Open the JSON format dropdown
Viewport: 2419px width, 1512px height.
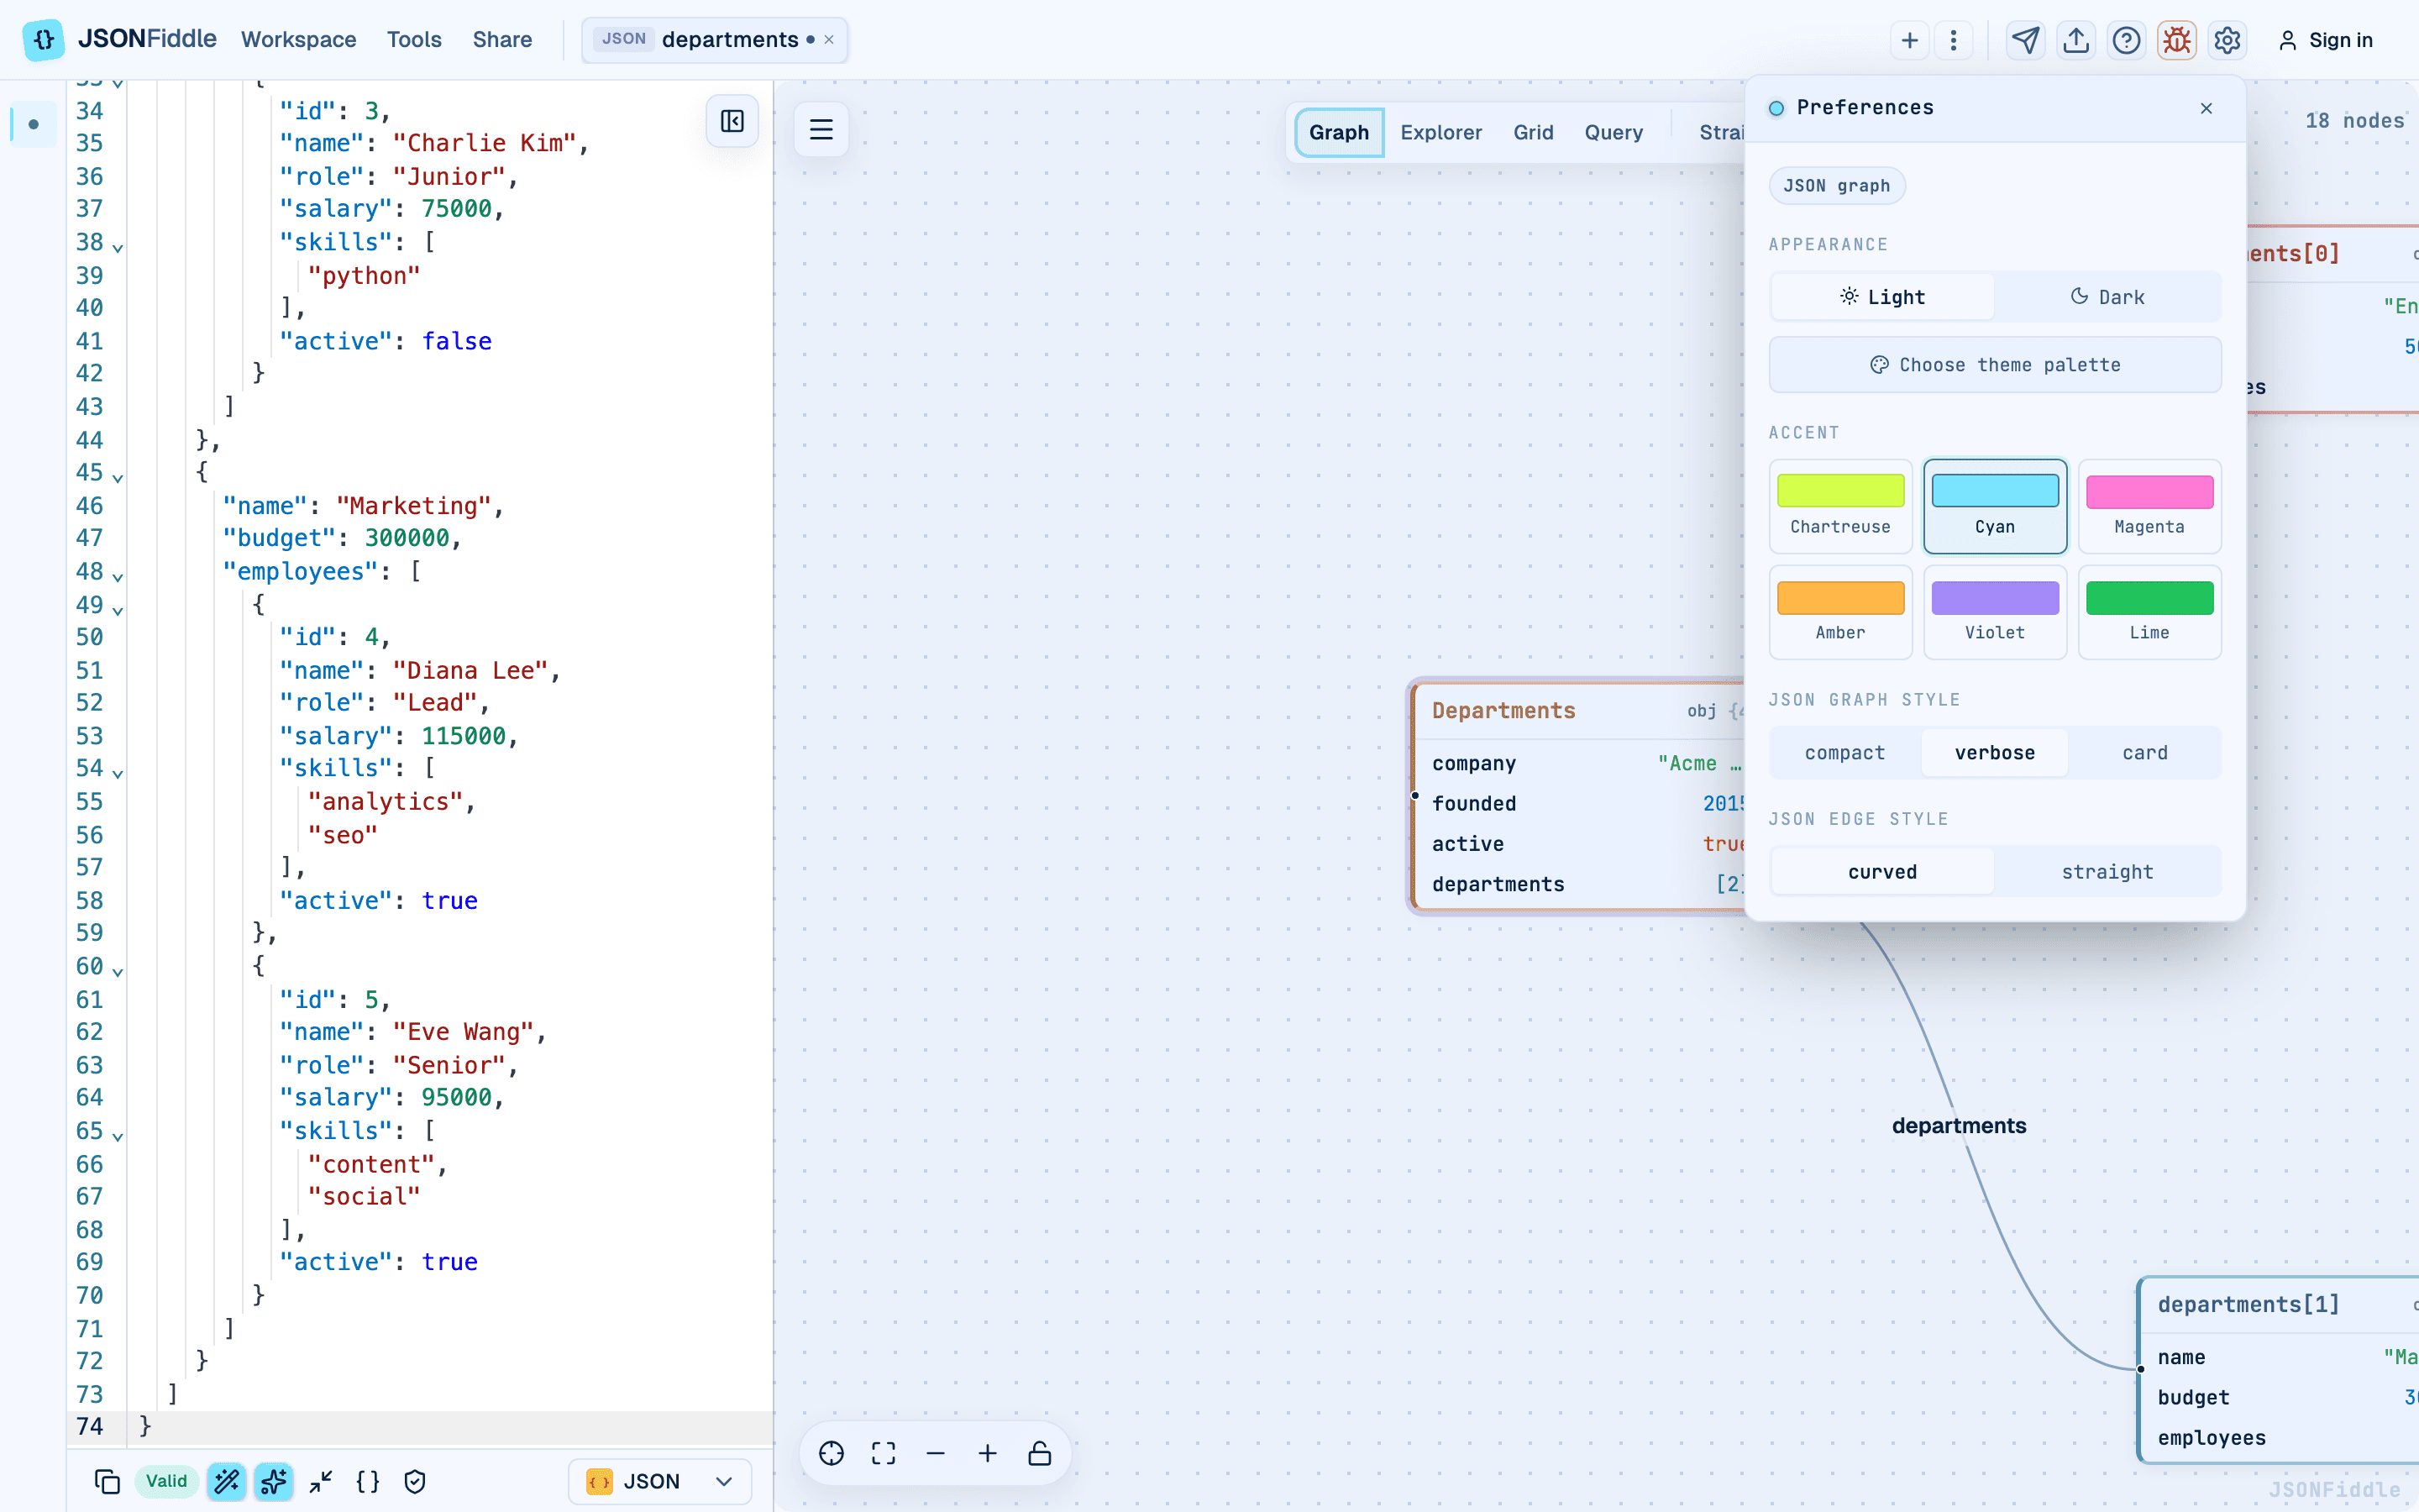coord(659,1481)
